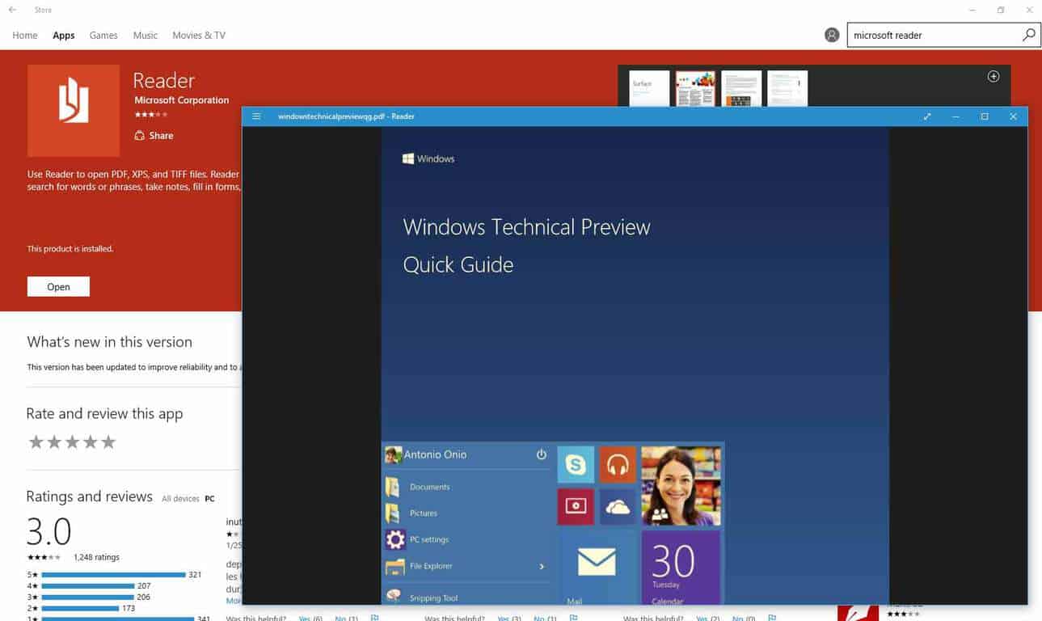The height and width of the screenshot is (621, 1042).
Task: Click the '1,248 ratings' text
Action: pos(96,557)
